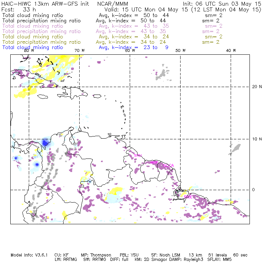Click the SOCA station marker
Viewport: 263px width, 263px height.
168,166
